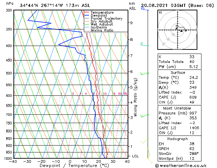
Task: Click the 300 pressure level label
Action: click(10, 10)
